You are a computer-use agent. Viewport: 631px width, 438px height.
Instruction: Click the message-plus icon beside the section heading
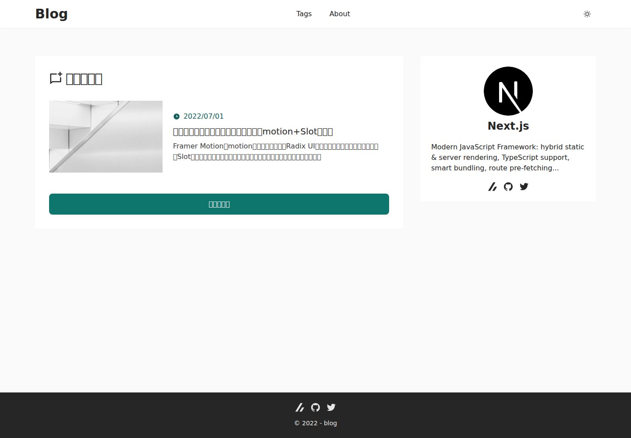[x=56, y=78]
